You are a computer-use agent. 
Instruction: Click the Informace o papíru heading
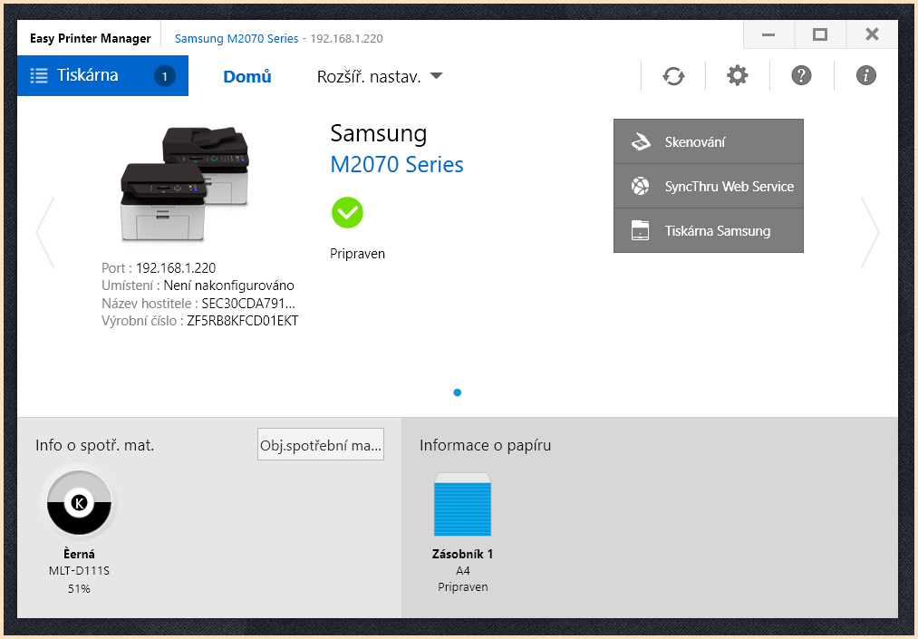click(x=486, y=445)
